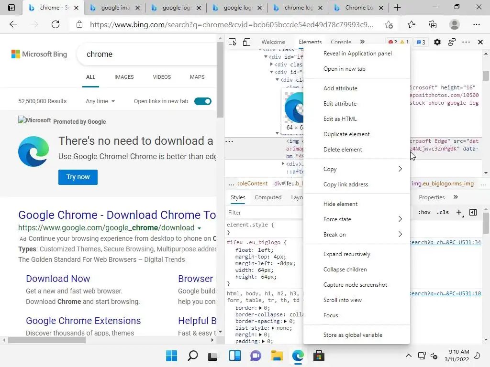490x367 pixels.
Task: Reload the Bing page
Action: click(x=56, y=24)
